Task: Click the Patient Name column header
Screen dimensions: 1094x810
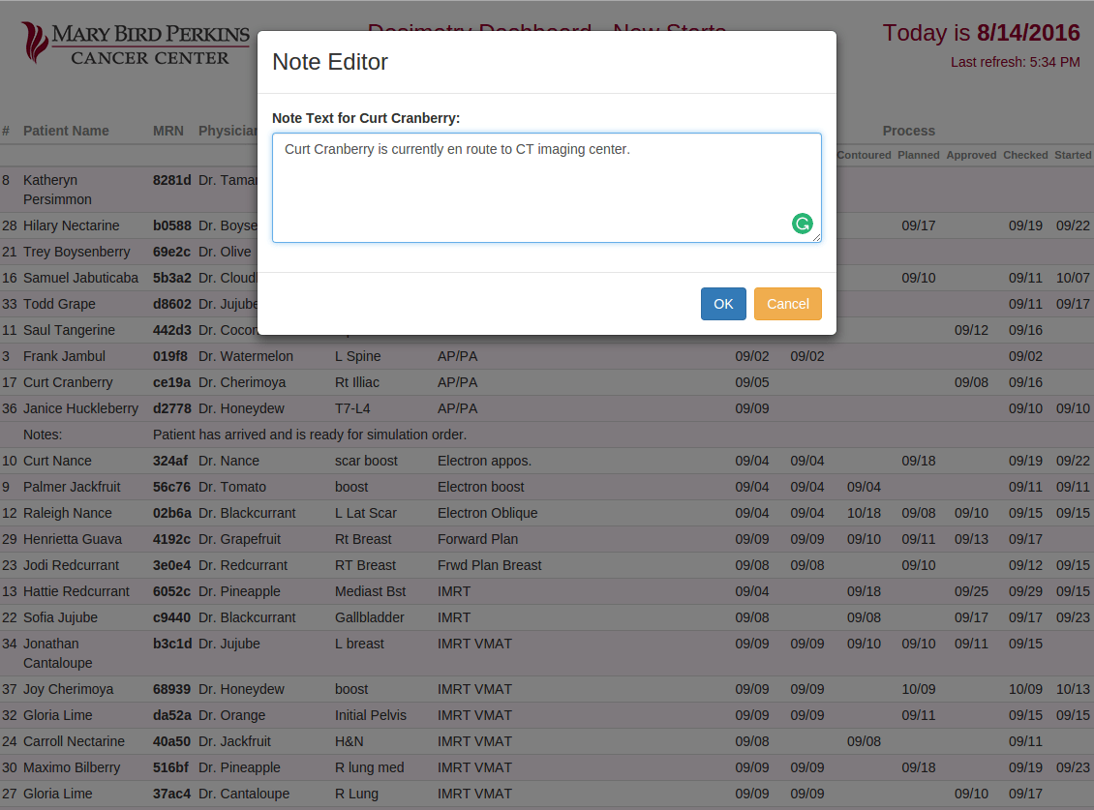Action: point(66,131)
